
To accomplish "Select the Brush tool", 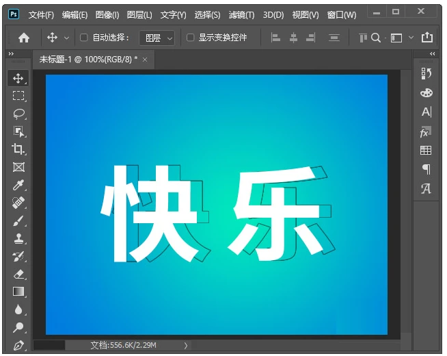I will click(x=18, y=220).
